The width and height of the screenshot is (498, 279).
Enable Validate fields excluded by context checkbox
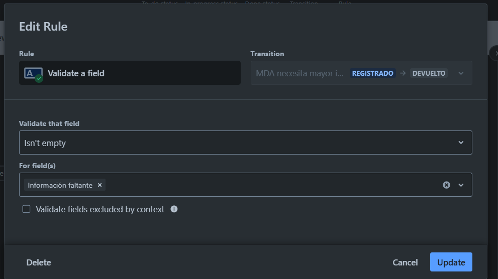[x=26, y=209]
